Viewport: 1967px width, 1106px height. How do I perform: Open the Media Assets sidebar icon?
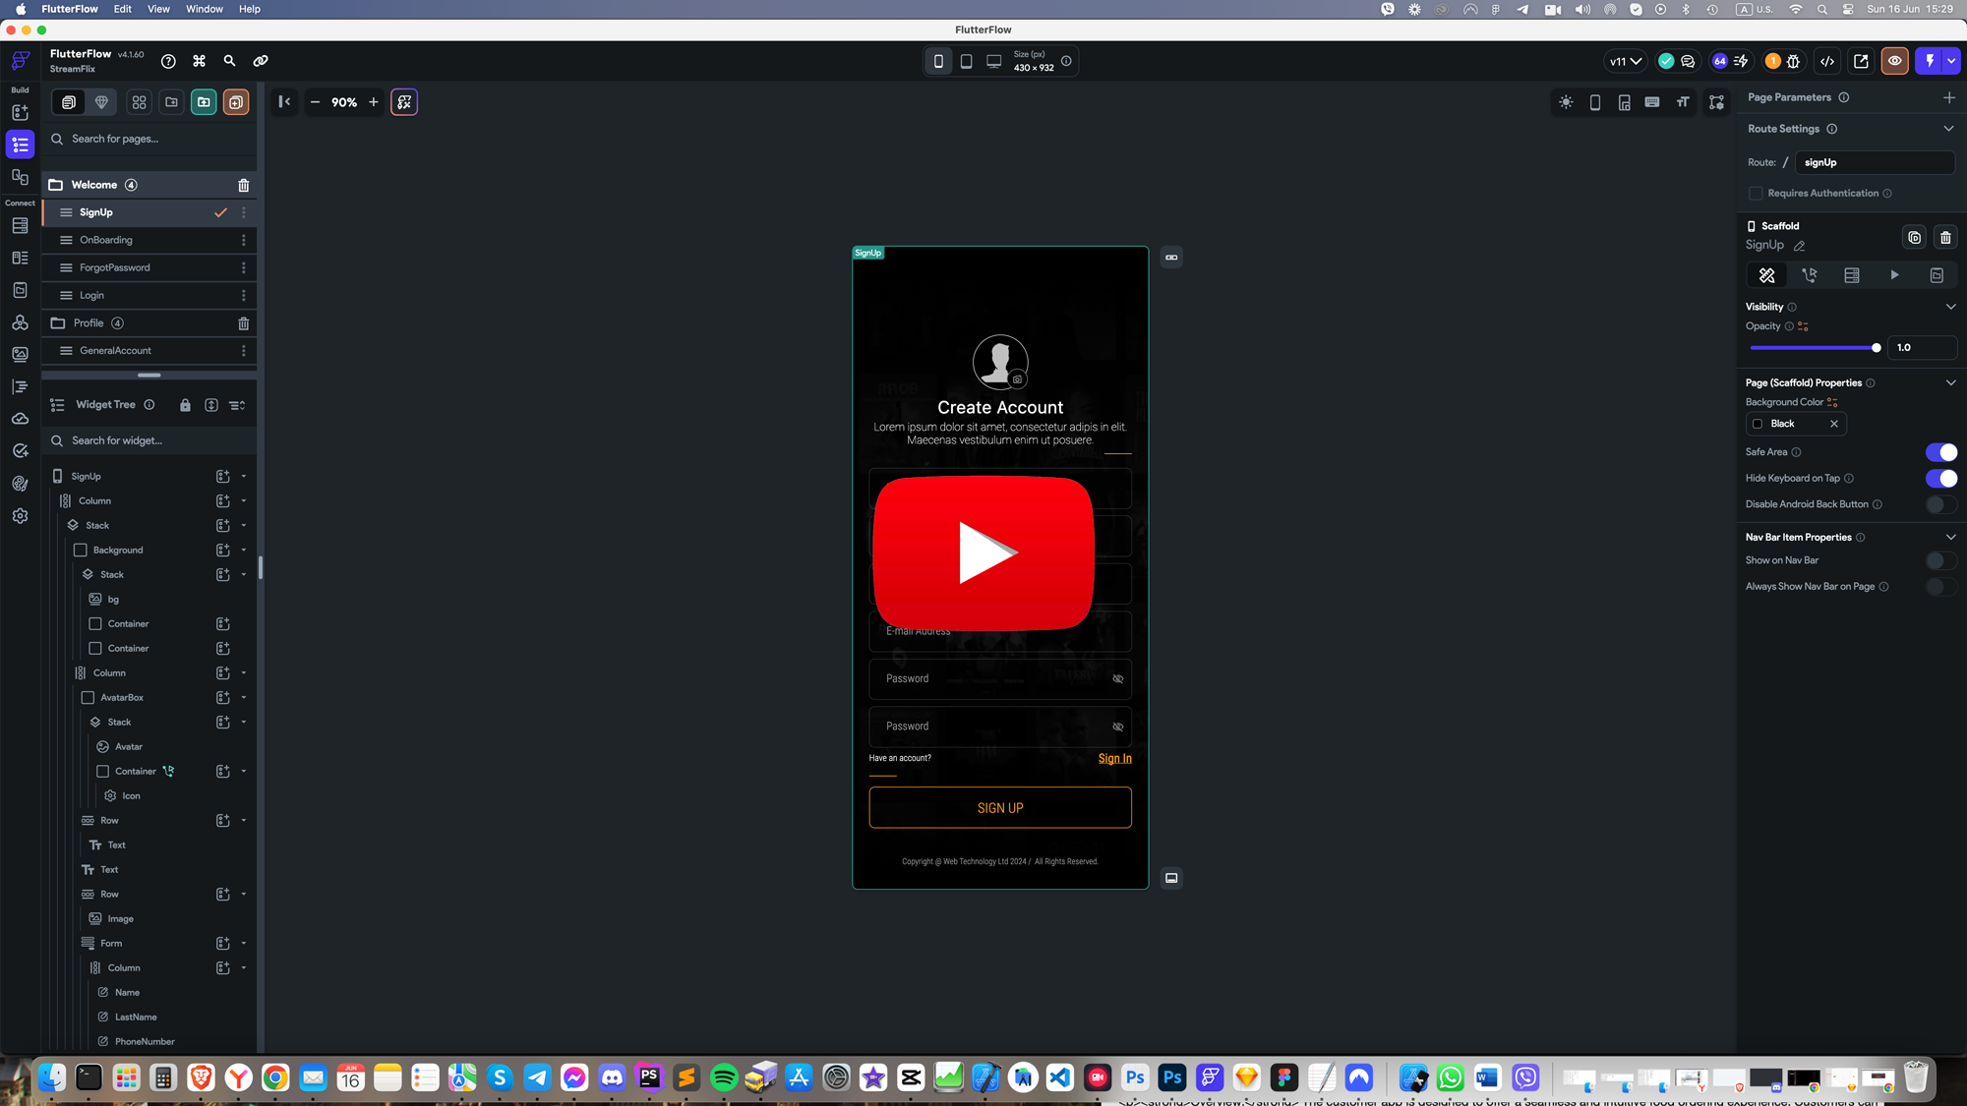coord(20,354)
